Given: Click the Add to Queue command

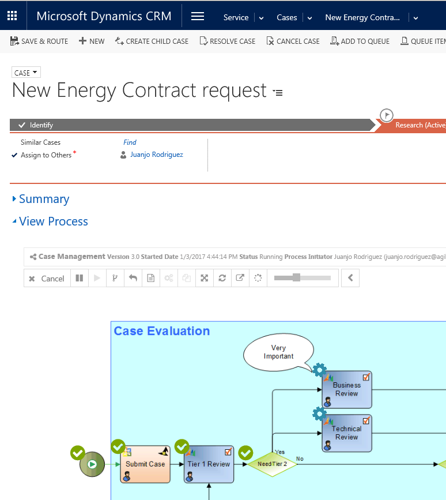Looking at the screenshot, I should (360, 41).
